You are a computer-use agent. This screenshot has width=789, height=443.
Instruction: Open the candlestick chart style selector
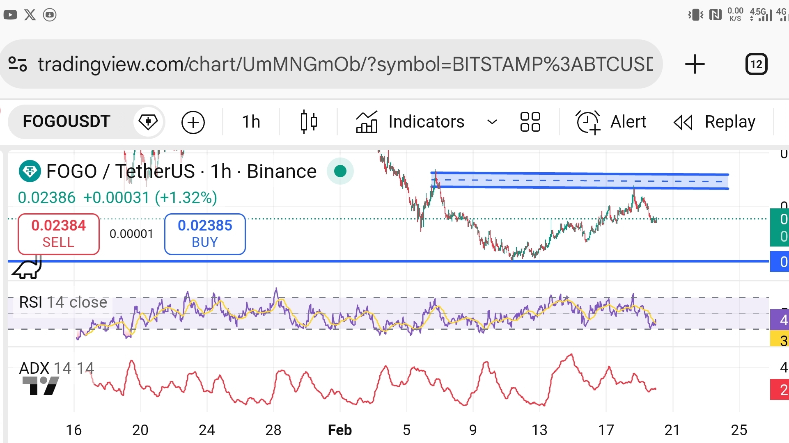(x=309, y=122)
